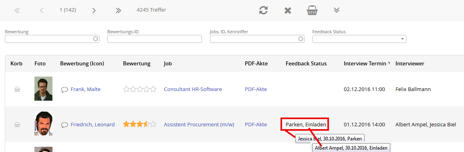Open PDF-Akte for Friedrich, Leonard

coord(256,125)
